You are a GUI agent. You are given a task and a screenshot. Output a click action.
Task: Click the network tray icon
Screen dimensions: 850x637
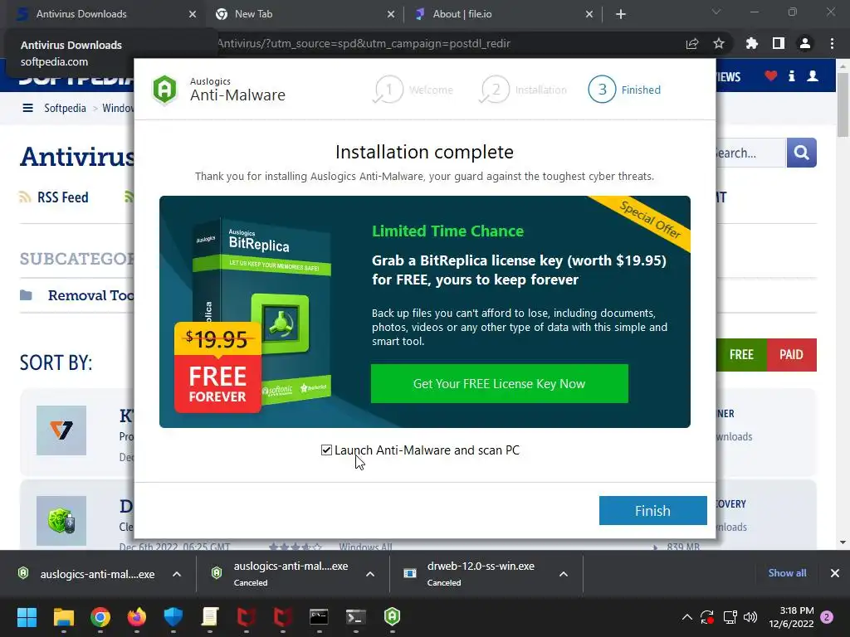click(x=730, y=617)
